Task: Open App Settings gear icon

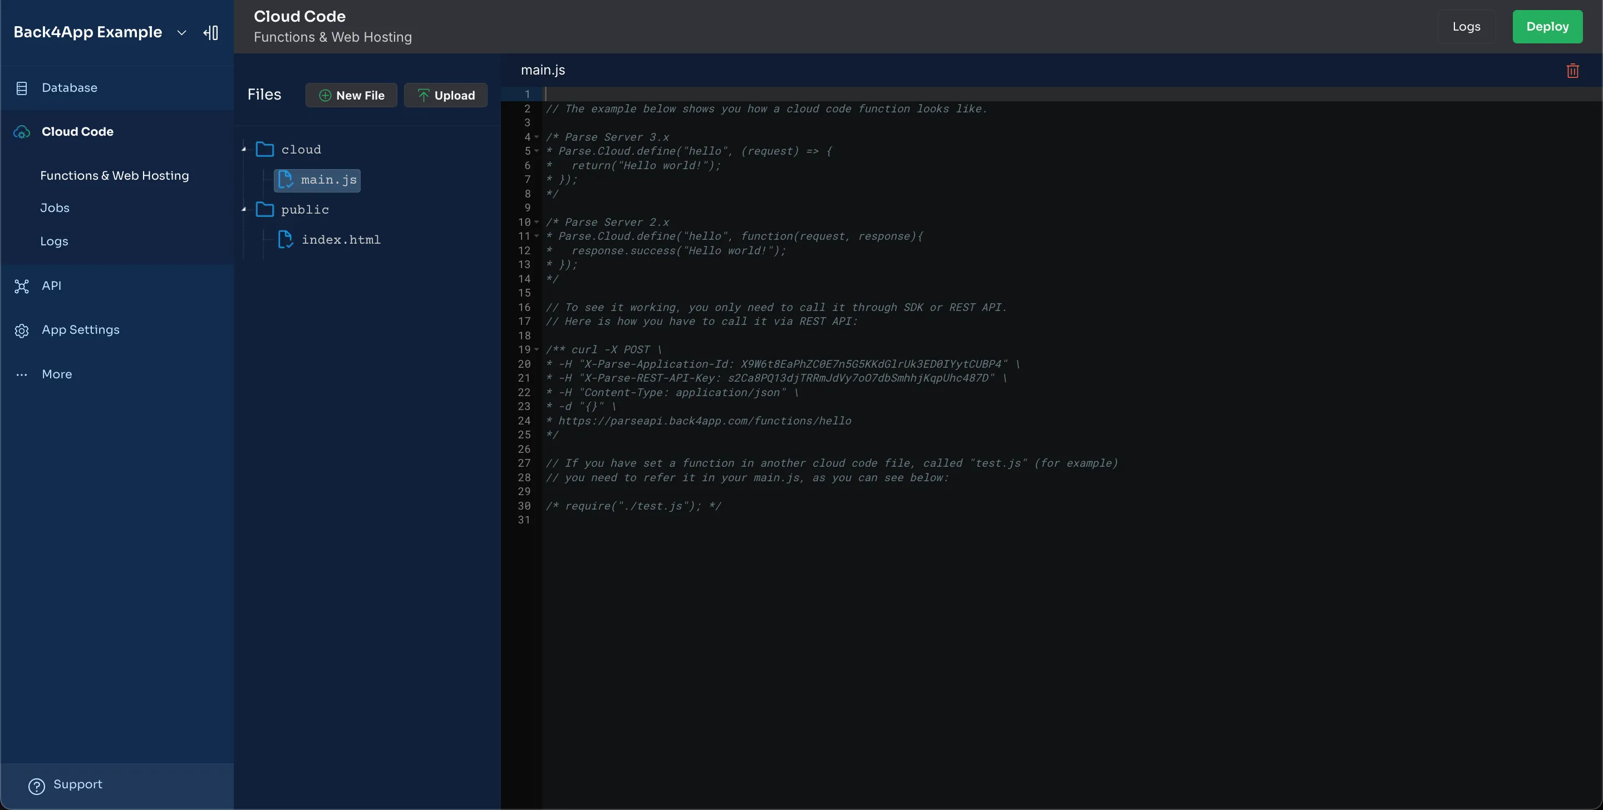Action: click(22, 330)
